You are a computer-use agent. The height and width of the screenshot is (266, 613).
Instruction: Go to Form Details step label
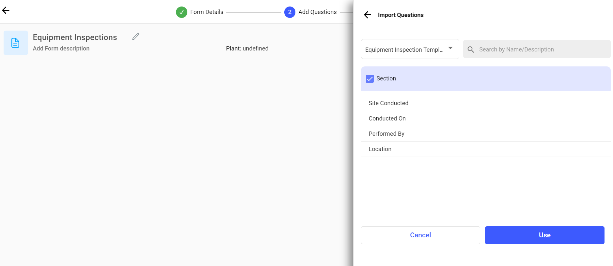207,12
